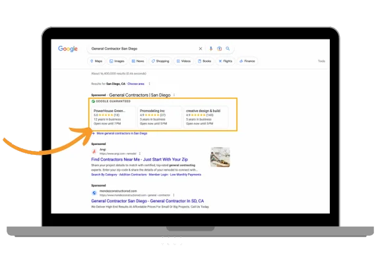This screenshot has width=376, height=257.
Task: Open Find Contractors Near Me result link
Action: (139, 159)
